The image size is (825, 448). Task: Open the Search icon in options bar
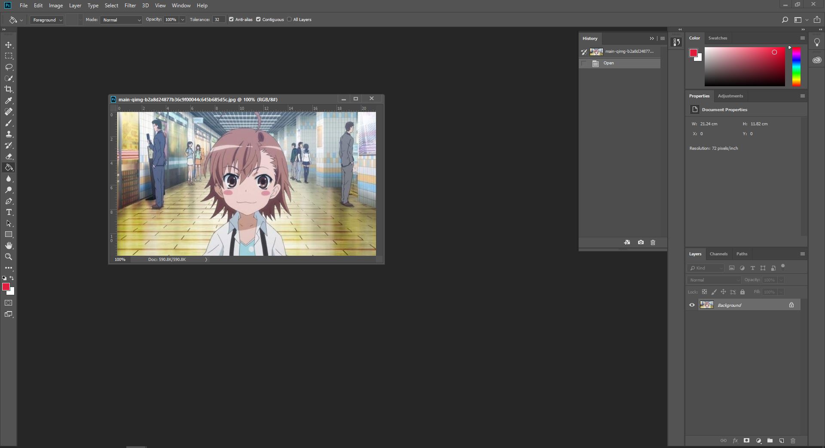(x=785, y=20)
